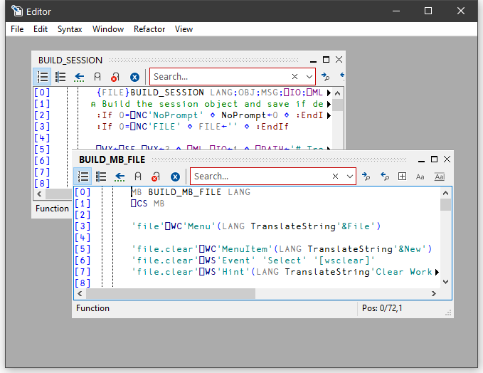Click the red lock icon in BUILD_MB_FILE toolbar
The width and height of the screenshot is (483, 373).
click(155, 177)
